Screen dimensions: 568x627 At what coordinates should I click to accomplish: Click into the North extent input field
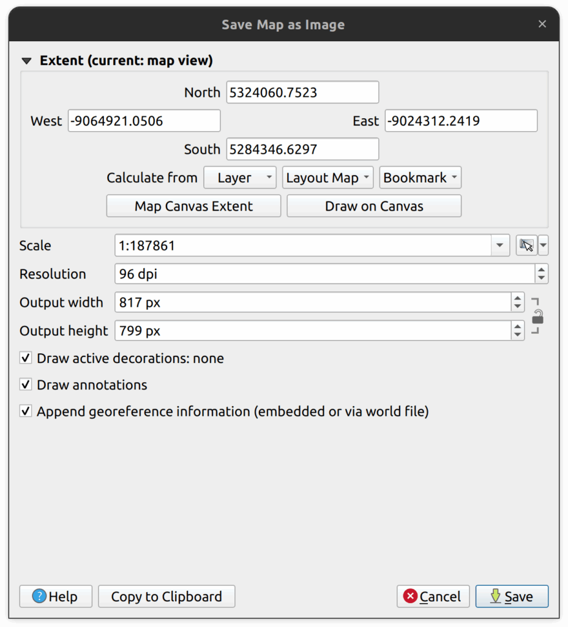click(302, 92)
